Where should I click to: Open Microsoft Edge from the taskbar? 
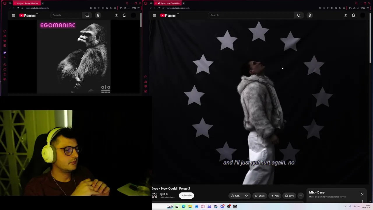184,206
